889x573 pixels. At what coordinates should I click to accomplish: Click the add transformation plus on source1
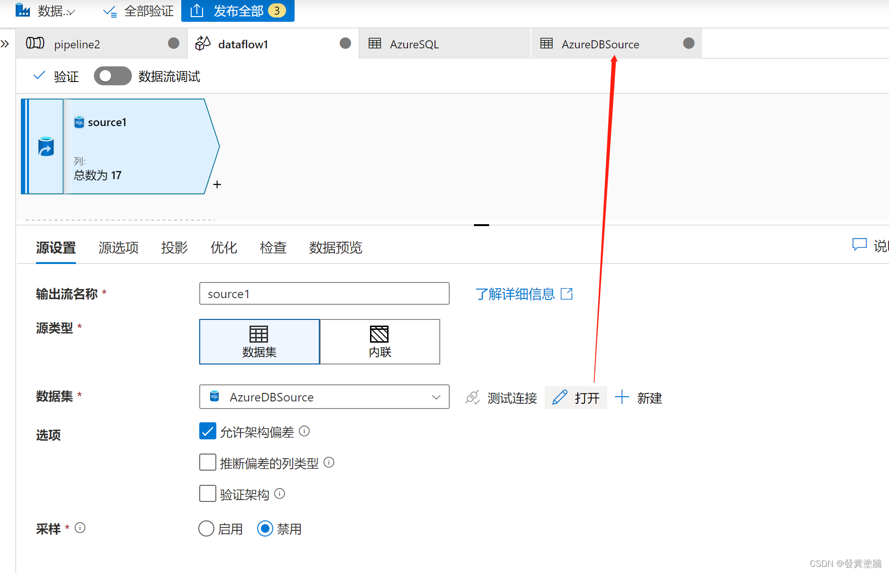point(217,184)
